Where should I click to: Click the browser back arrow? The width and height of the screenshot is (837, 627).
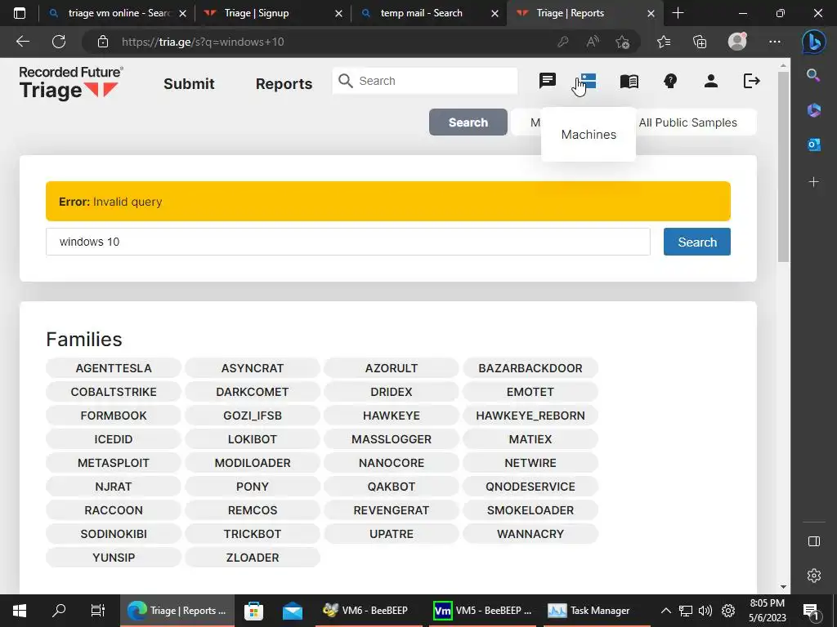click(22, 42)
